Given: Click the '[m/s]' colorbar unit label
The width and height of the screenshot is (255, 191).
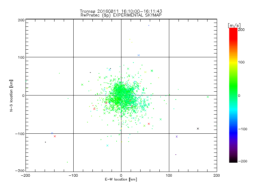Looking at the screenshot, I should pyautogui.click(x=234, y=25).
